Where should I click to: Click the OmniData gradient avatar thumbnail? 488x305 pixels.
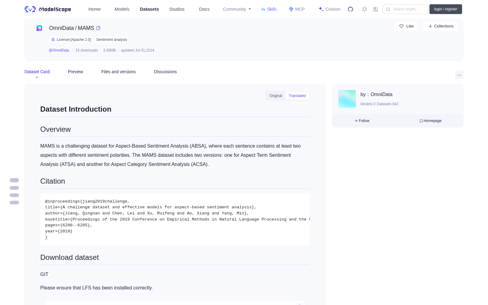pos(347,99)
